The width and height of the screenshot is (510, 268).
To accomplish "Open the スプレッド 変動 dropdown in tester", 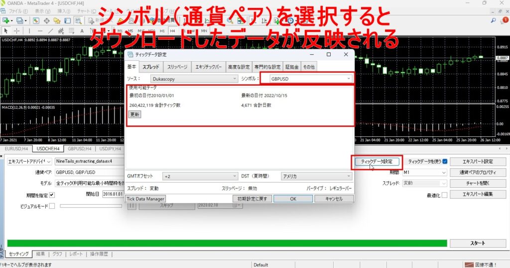I will pos(424,183).
